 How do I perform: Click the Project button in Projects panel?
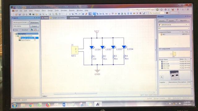click(34, 26)
